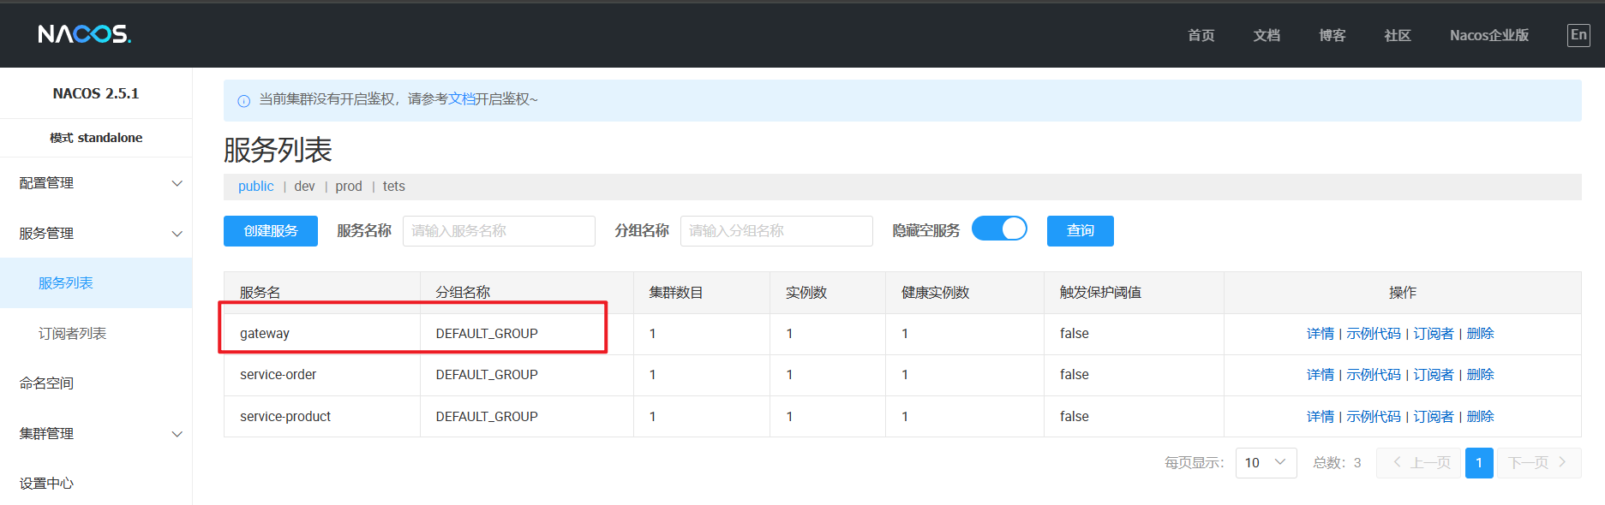This screenshot has width=1605, height=505.
Task: Click the 查询 button
Action: tap(1081, 231)
